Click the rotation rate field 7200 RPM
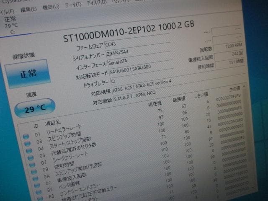Screen dimensions: 268x201 [228, 46]
